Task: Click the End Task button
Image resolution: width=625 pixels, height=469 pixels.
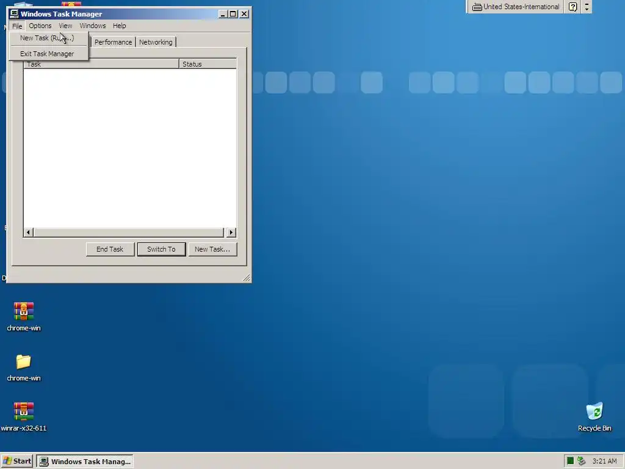Action: (110, 249)
